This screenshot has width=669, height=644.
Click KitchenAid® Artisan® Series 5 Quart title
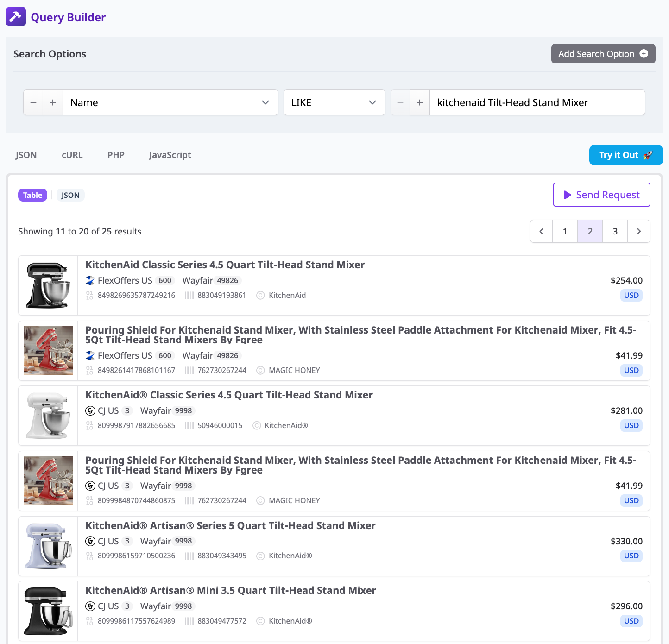[x=230, y=525]
